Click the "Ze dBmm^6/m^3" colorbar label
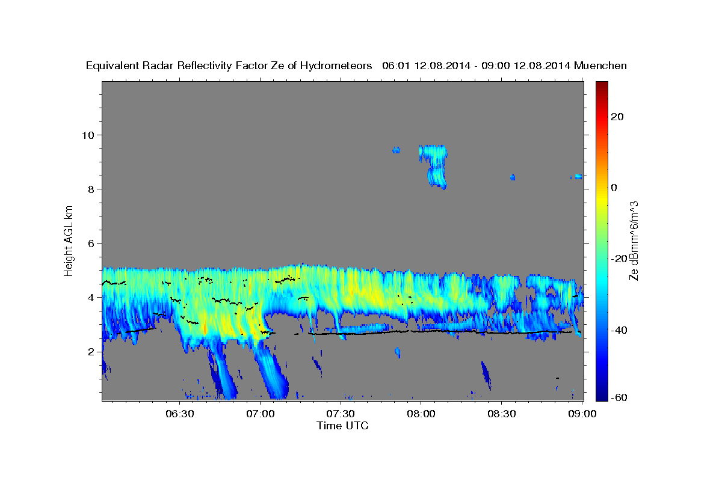The height and width of the screenshot is (481, 722). 634,241
